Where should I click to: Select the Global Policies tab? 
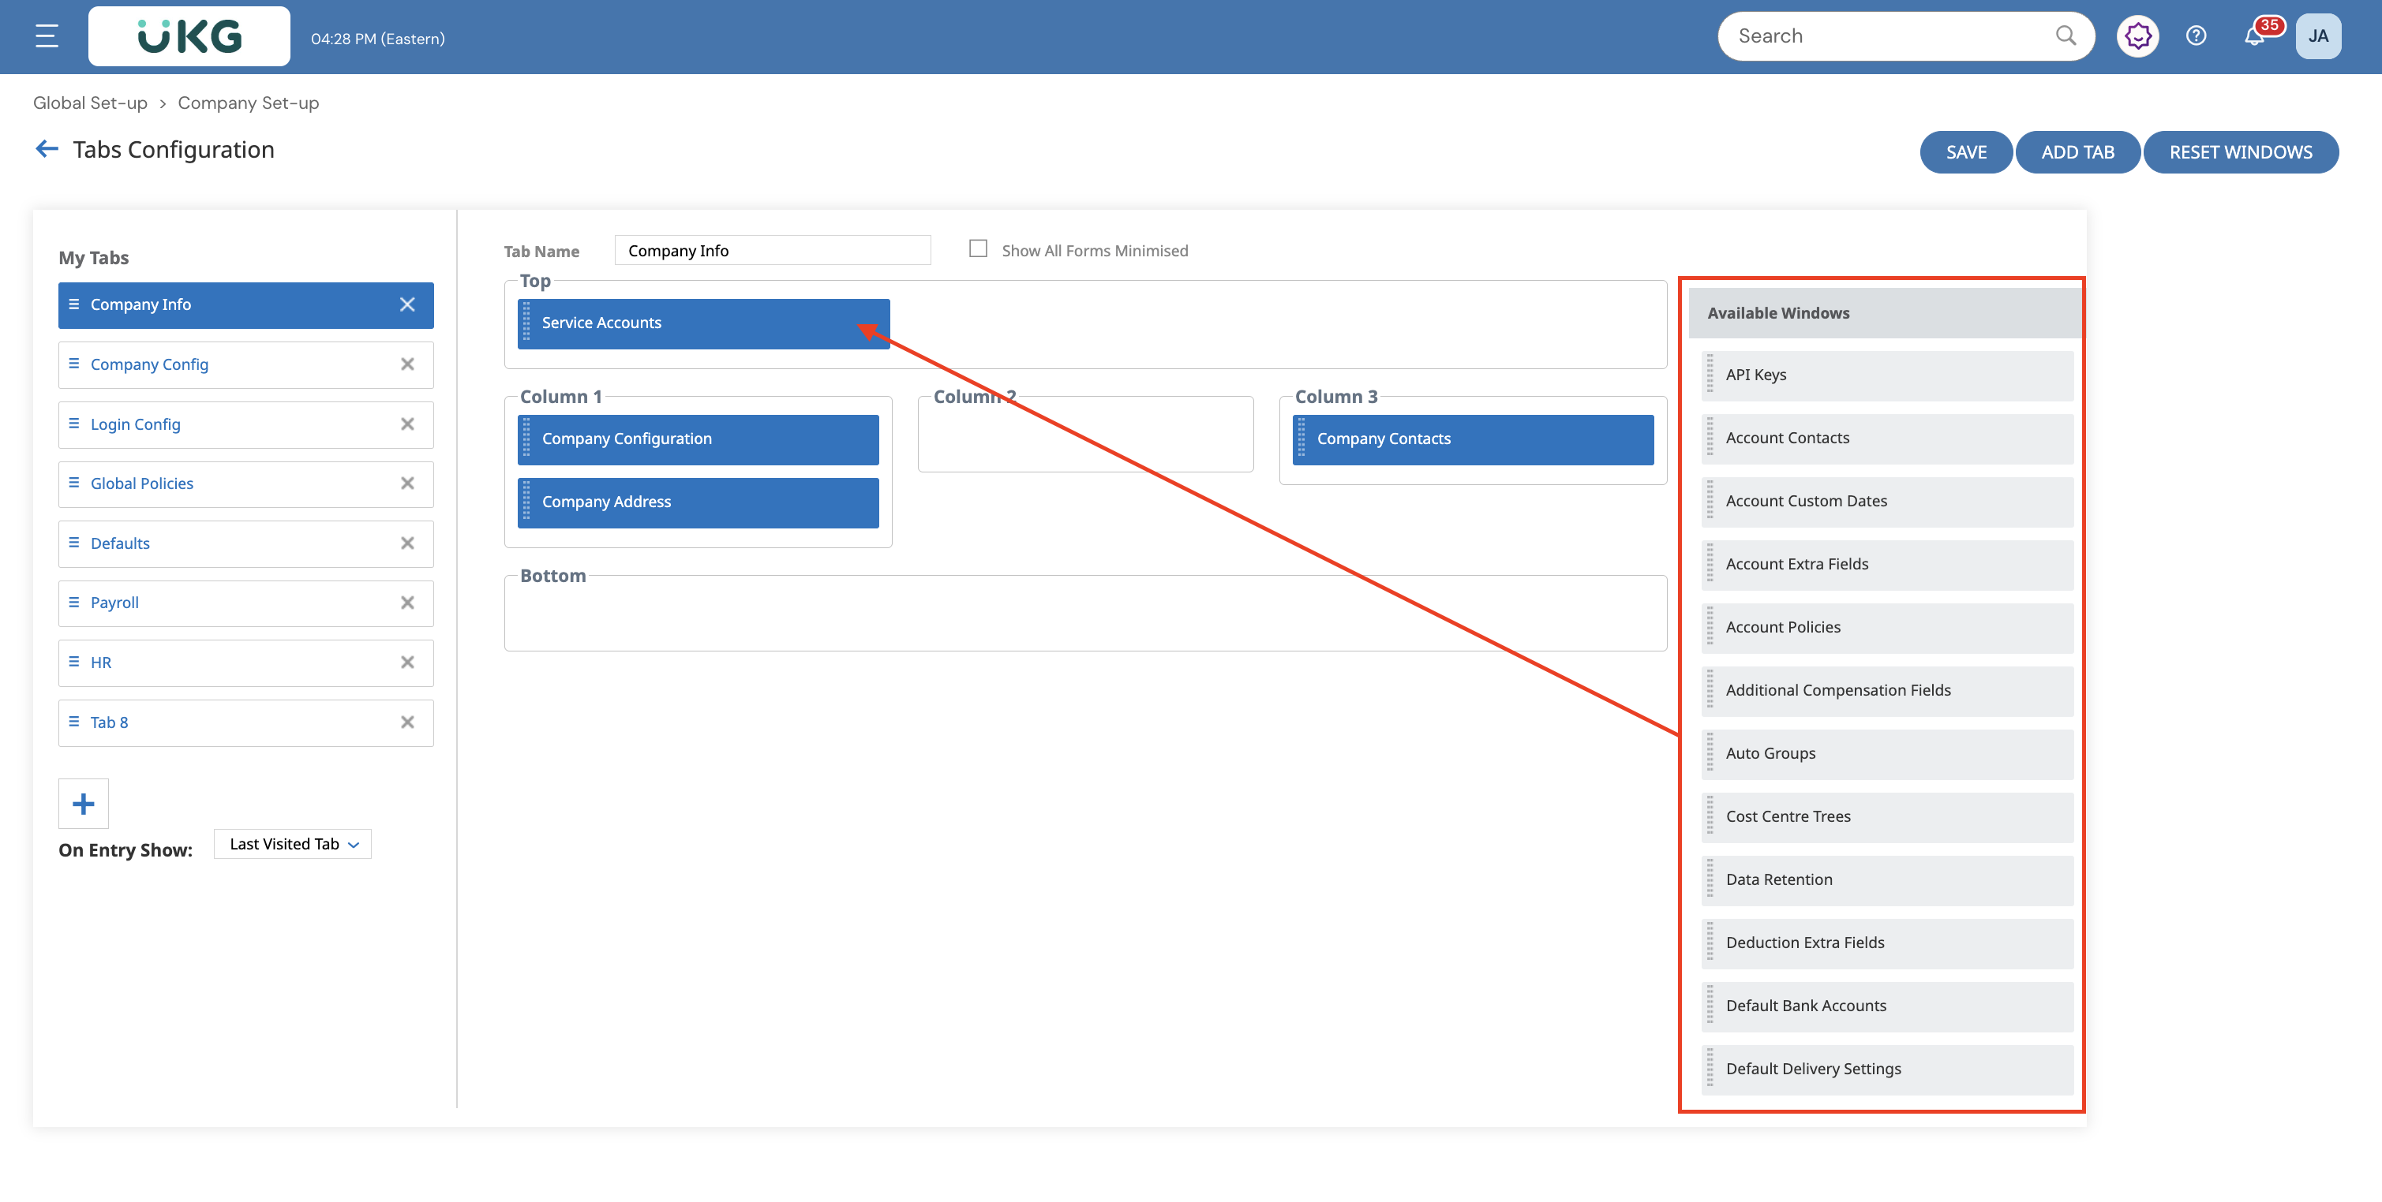141,483
